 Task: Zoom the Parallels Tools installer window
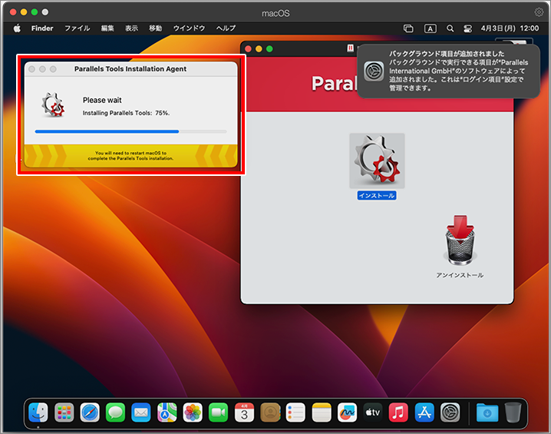(269, 49)
